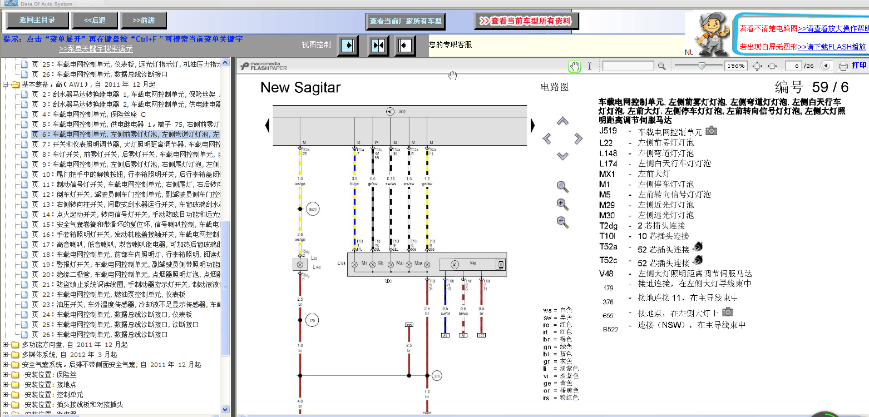869x417 pixels.
Task: Expand the 多媒体系统 tree folder
Action: [6, 355]
